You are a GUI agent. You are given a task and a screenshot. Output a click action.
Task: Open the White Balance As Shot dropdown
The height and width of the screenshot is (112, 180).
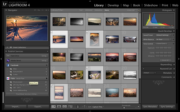(x=163, y=39)
